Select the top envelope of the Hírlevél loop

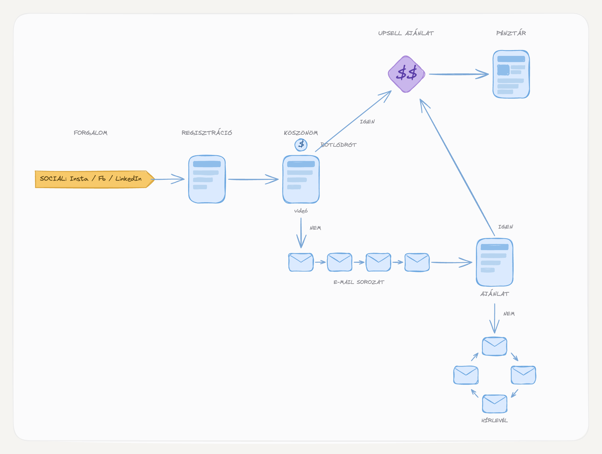495,346
